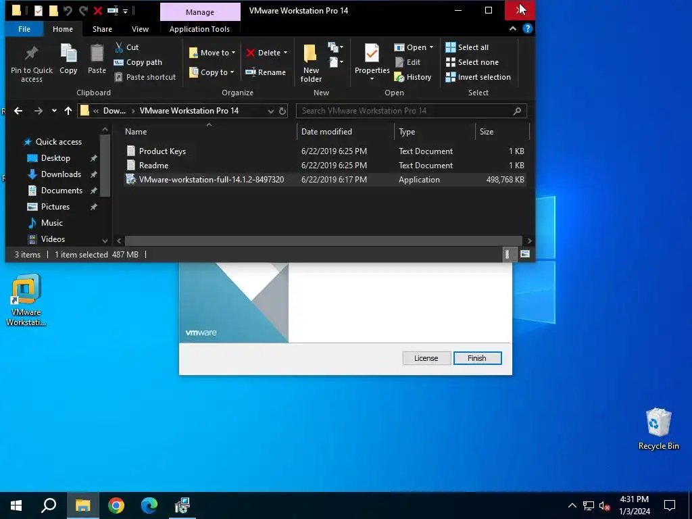Open the File menu
Viewport: 692px width, 519px height.
24,29
